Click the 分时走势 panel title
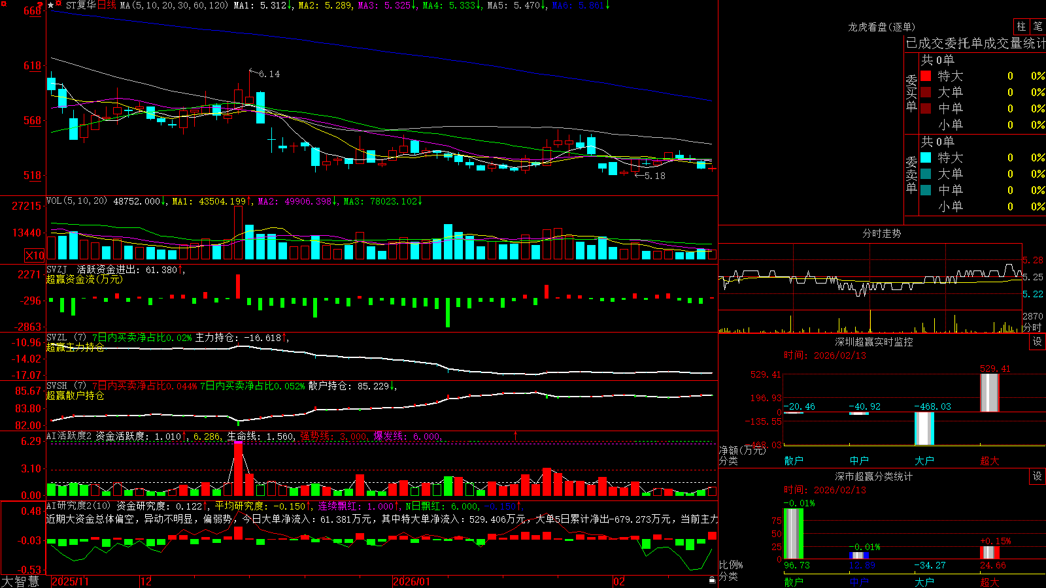This screenshot has height=588, width=1046. (x=881, y=233)
